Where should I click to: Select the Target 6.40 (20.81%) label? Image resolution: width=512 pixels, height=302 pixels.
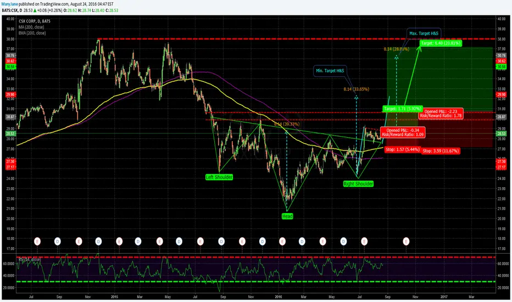click(x=441, y=43)
